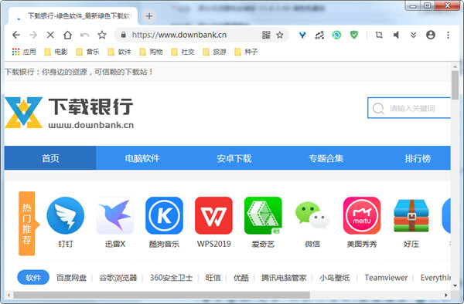Open the 旅游 bookmark folder
Screen dimensions: 464x304
click(x=214, y=52)
